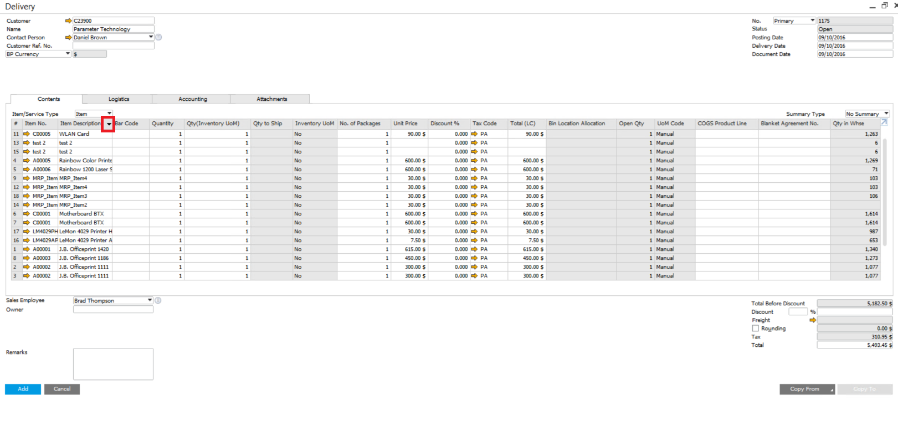Viewport: 898px width, 441px height.
Task: Click into the Remarks text box
Action: [x=113, y=364]
